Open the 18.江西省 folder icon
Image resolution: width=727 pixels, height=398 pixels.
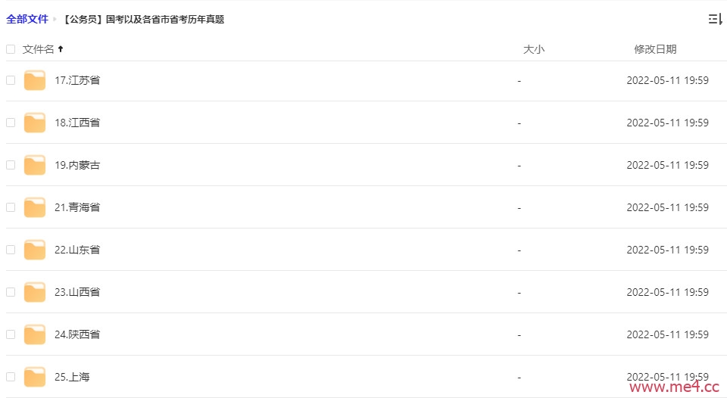point(35,123)
